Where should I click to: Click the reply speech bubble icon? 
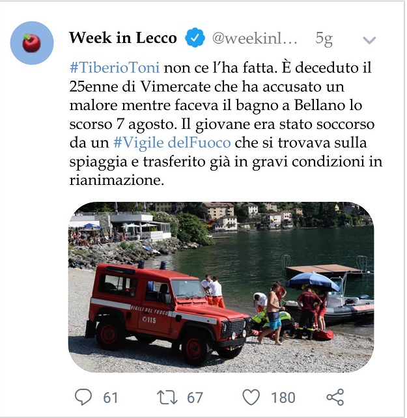pyautogui.click(x=83, y=397)
